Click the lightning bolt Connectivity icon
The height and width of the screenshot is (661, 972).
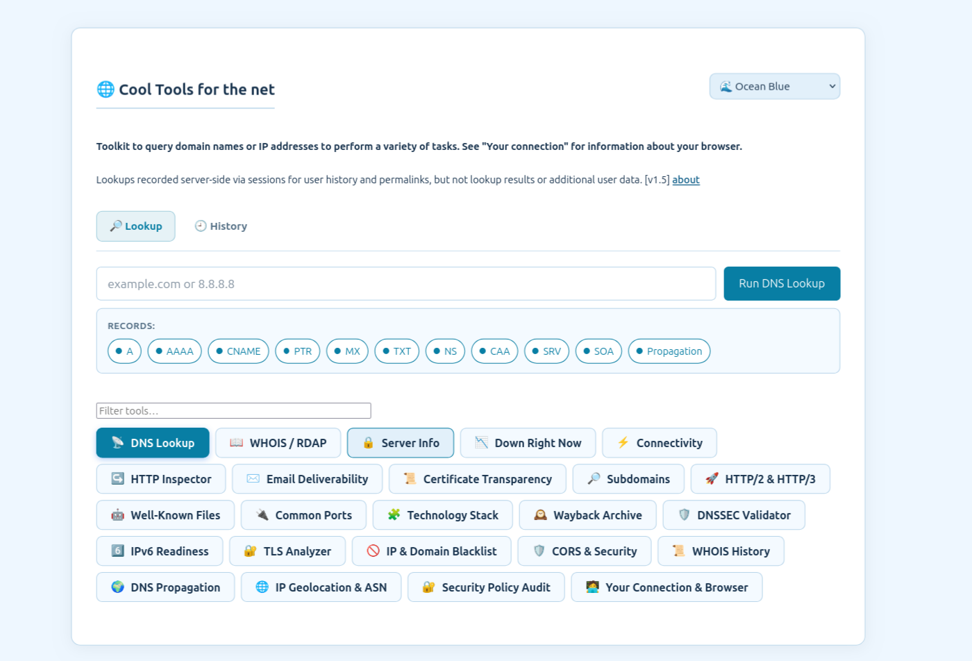point(623,443)
